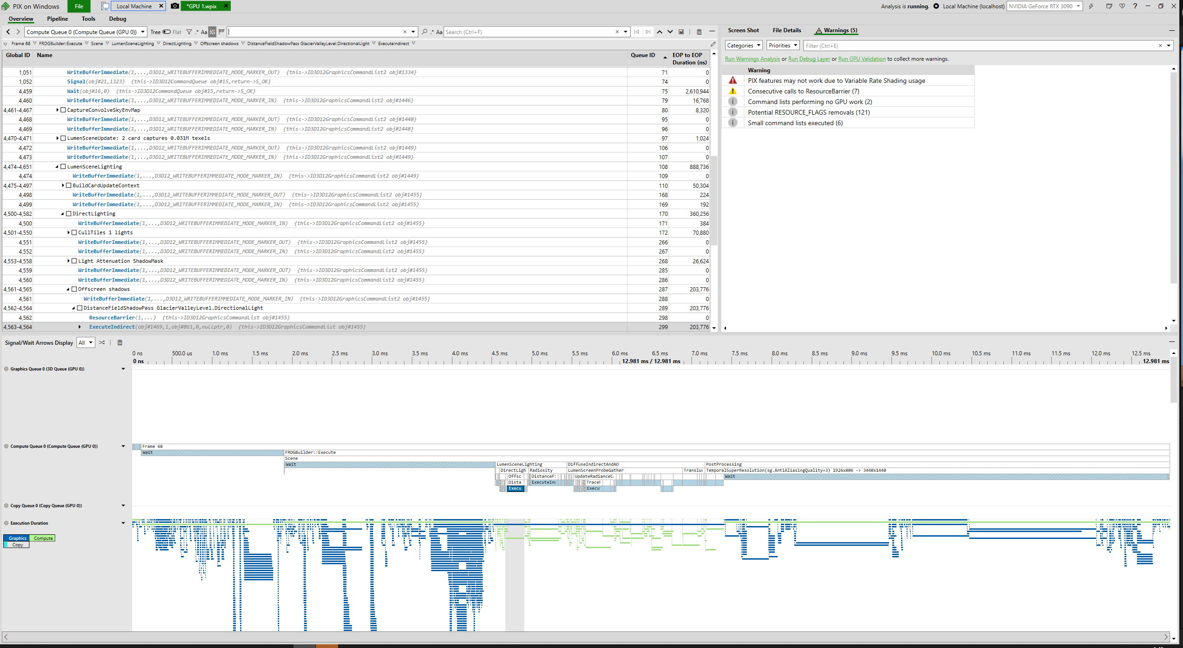Jump to next match with down arrow
Image resolution: width=1183 pixels, height=648 pixels.
(x=670, y=32)
